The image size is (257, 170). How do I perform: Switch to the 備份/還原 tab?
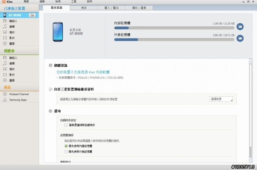point(139,8)
